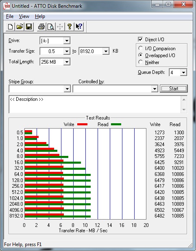This screenshot has width=196, height=251.
Task: Click the ATTO logo in title bar
Action: click(x=7, y=6)
